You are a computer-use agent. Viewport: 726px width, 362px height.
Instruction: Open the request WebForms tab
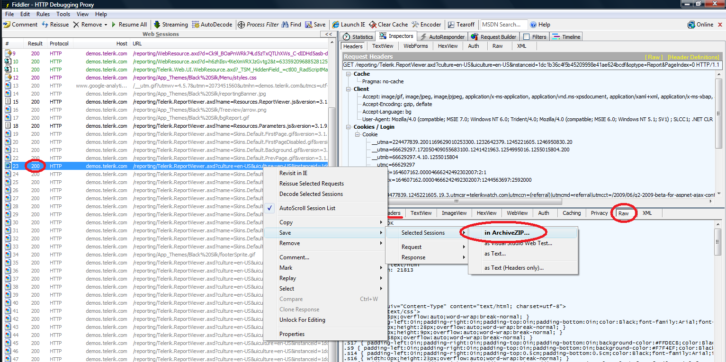pyautogui.click(x=416, y=46)
